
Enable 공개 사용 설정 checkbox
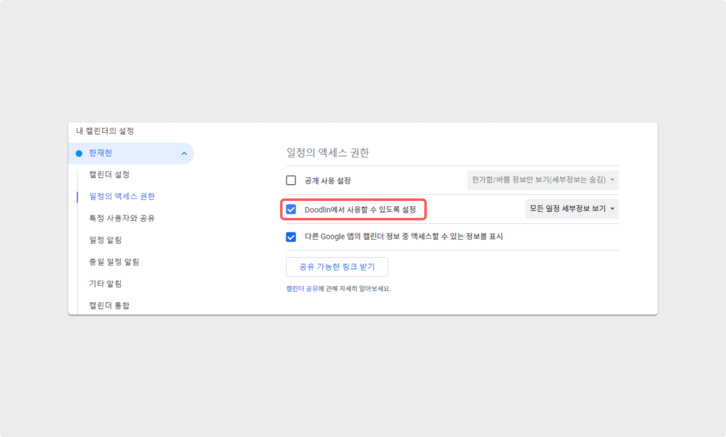pos(291,181)
